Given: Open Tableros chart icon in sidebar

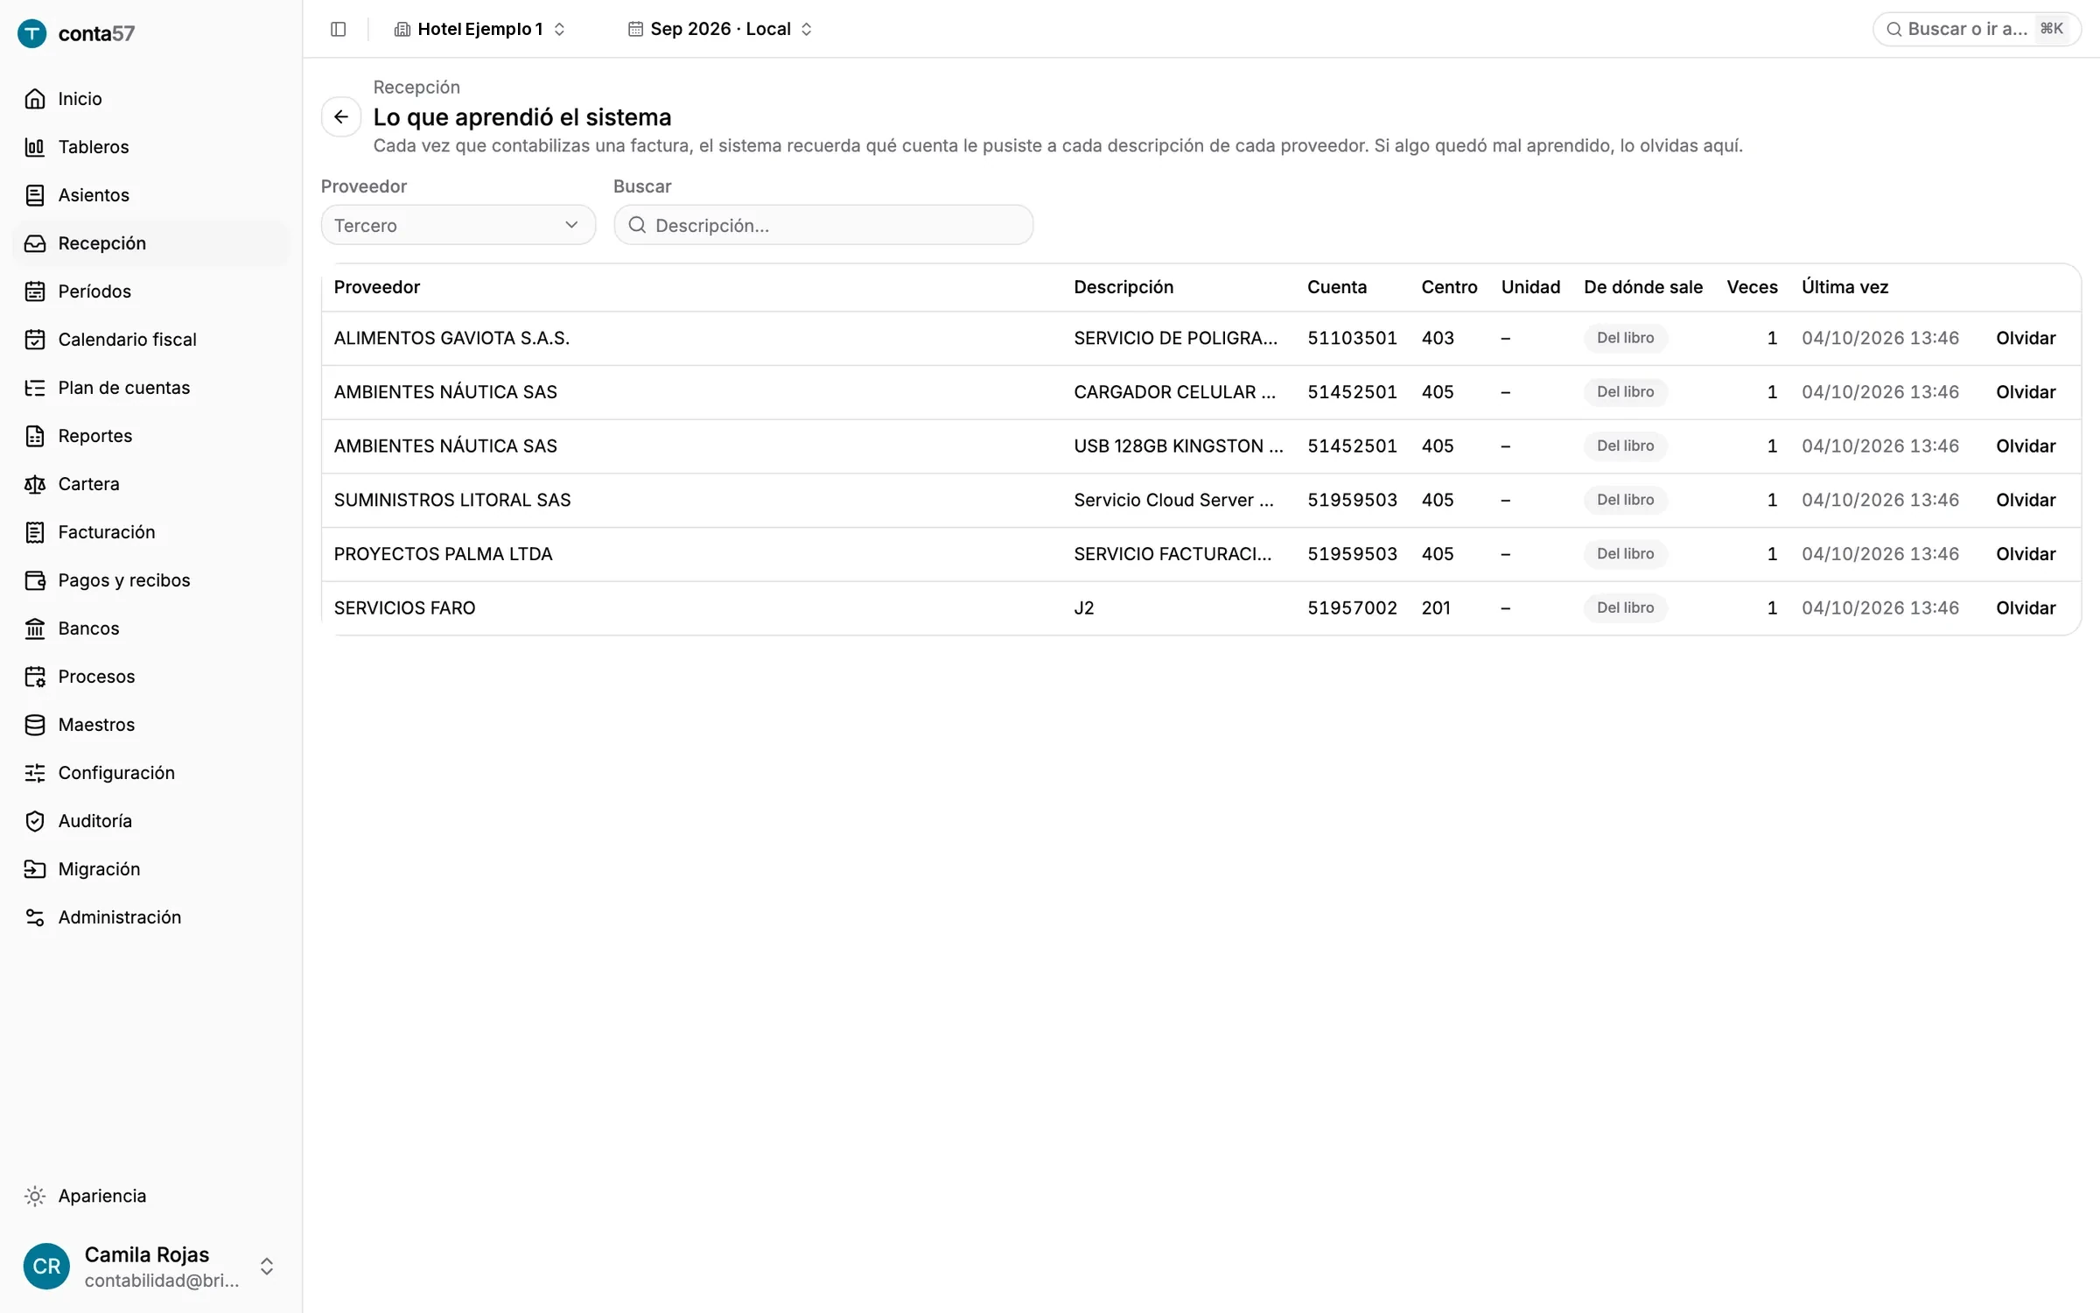Looking at the screenshot, I should coord(35,147).
